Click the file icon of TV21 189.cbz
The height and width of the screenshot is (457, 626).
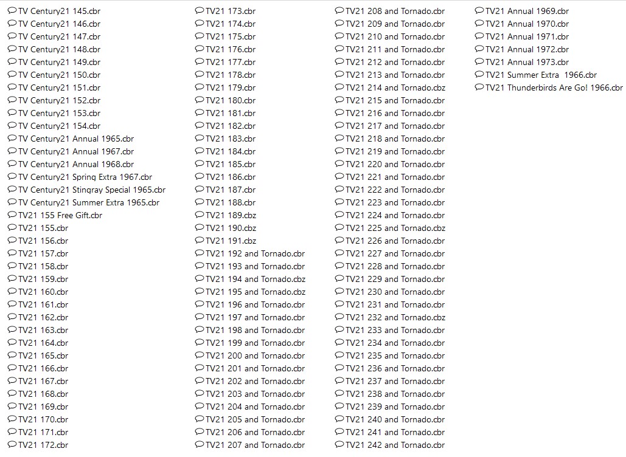pyautogui.click(x=199, y=215)
